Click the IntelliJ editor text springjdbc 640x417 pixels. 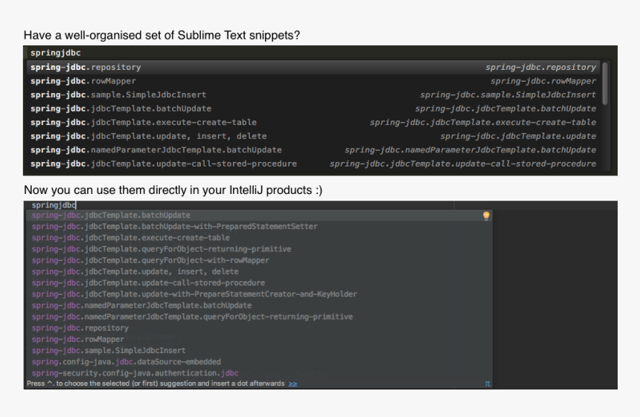pos(54,205)
